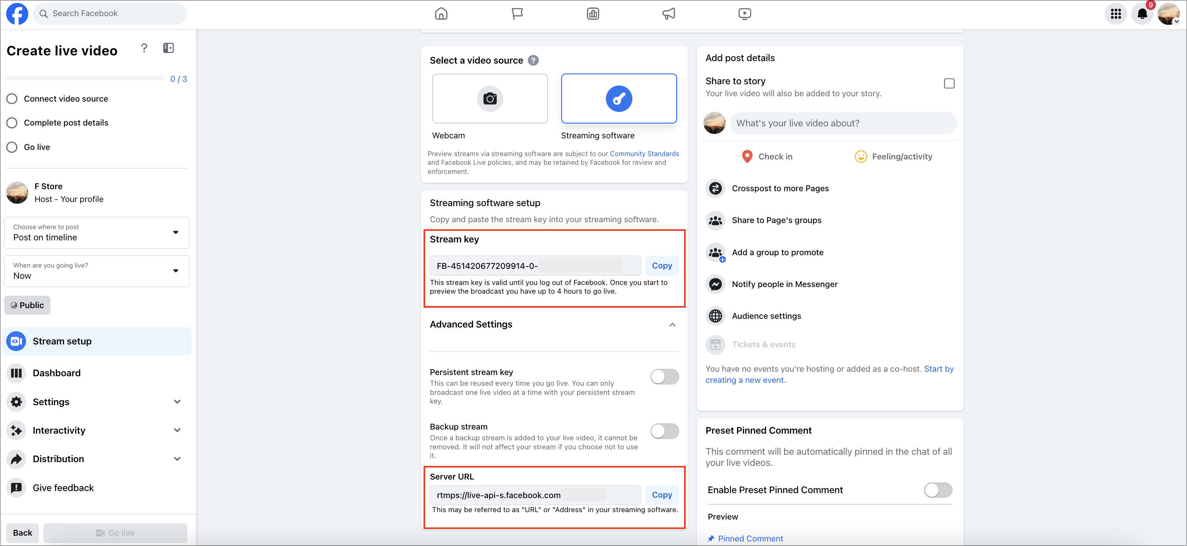Image resolution: width=1187 pixels, height=546 pixels.
Task: Open Audience settings globe
Action: (x=715, y=316)
